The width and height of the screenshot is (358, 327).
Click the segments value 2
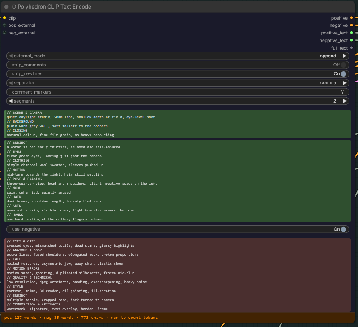coord(334,101)
